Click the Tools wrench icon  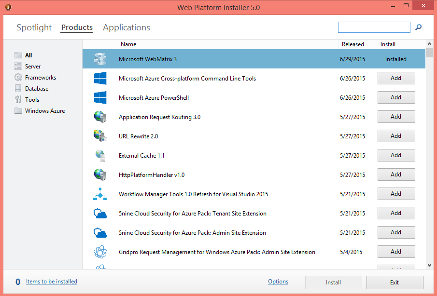18,99
